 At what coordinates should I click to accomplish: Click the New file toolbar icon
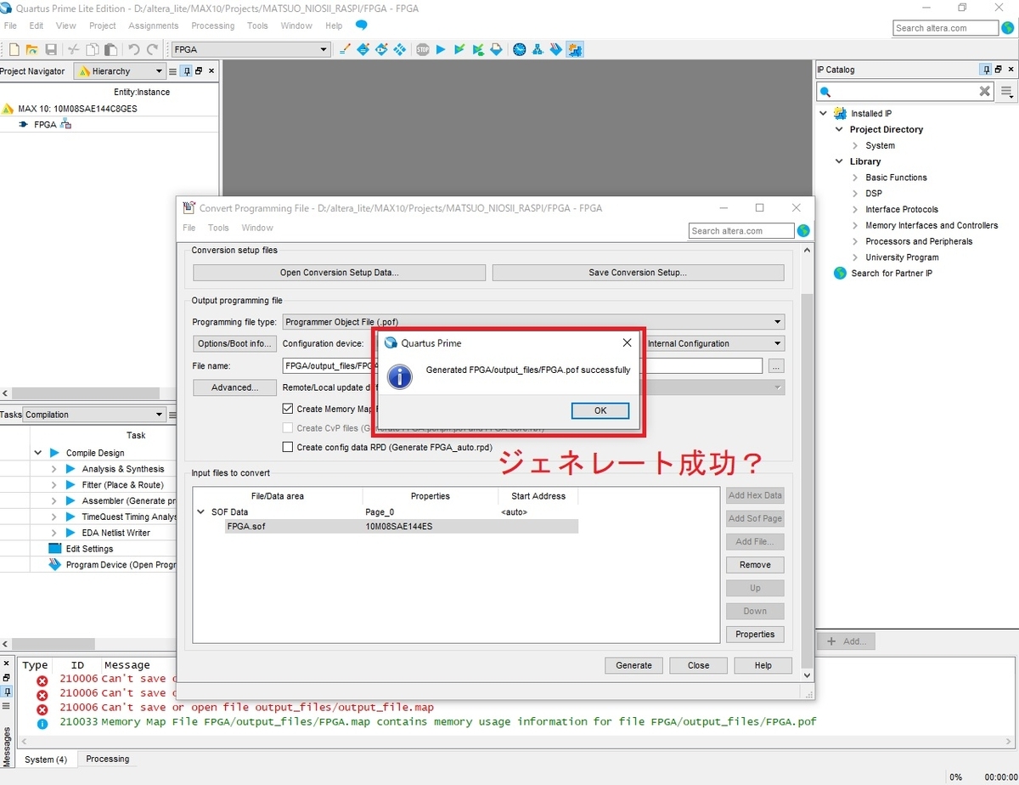click(x=14, y=50)
